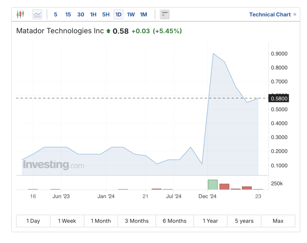Image resolution: width=307 pixels, height=243 pixels.
Task: Switch to candlestick chart type
Action: point(20,14)
